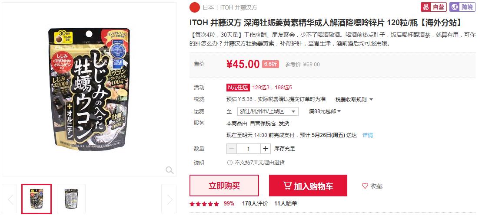This screenshot has width=482, height=215.
Task: Click the magnifier zoom icon on the product image
Action: (x=170, y=170)
